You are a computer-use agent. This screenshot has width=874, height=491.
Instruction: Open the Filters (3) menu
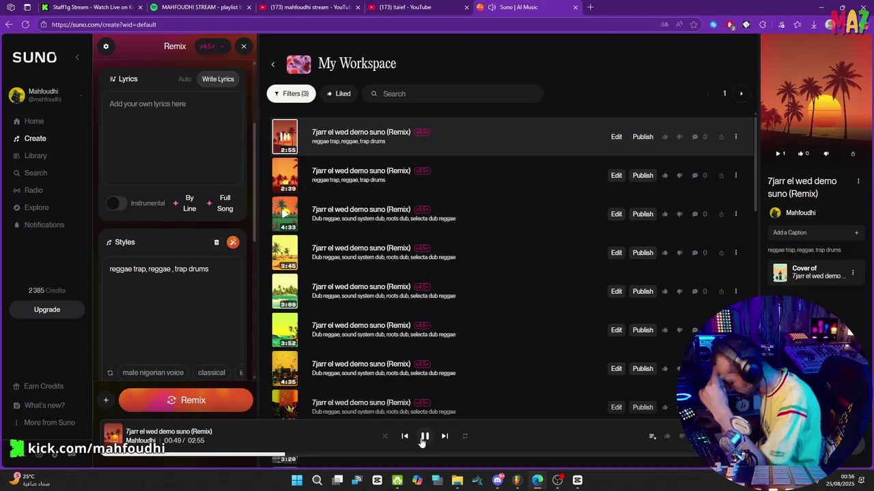(x=292, y=93)
